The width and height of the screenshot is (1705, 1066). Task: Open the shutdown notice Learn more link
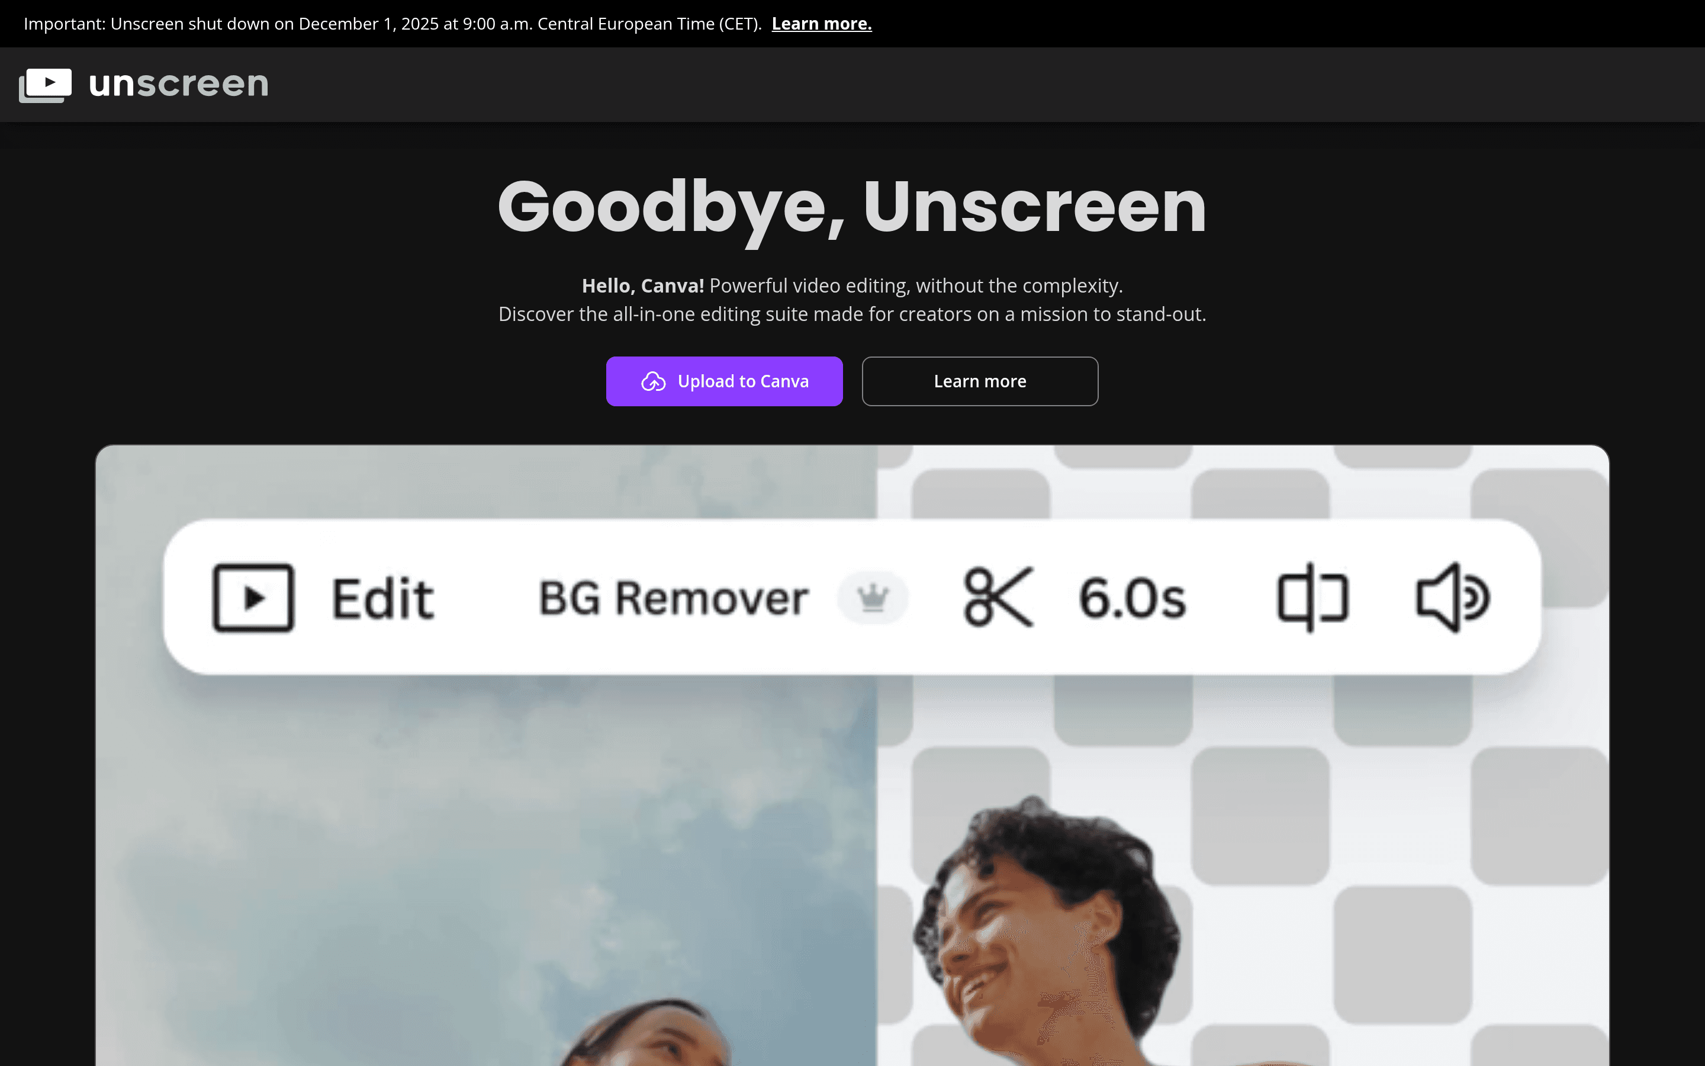(x=822, y=23)
